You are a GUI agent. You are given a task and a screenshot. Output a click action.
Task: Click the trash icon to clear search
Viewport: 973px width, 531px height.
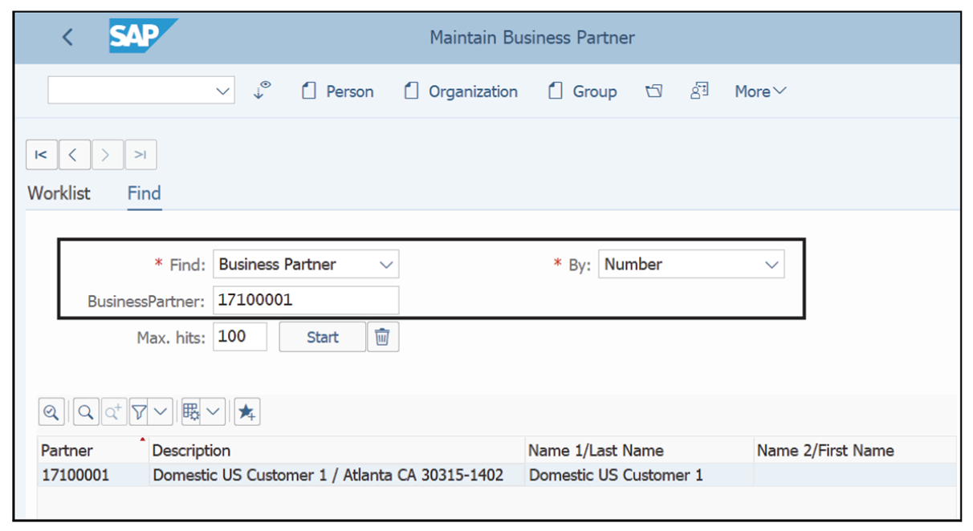[383, 336]
